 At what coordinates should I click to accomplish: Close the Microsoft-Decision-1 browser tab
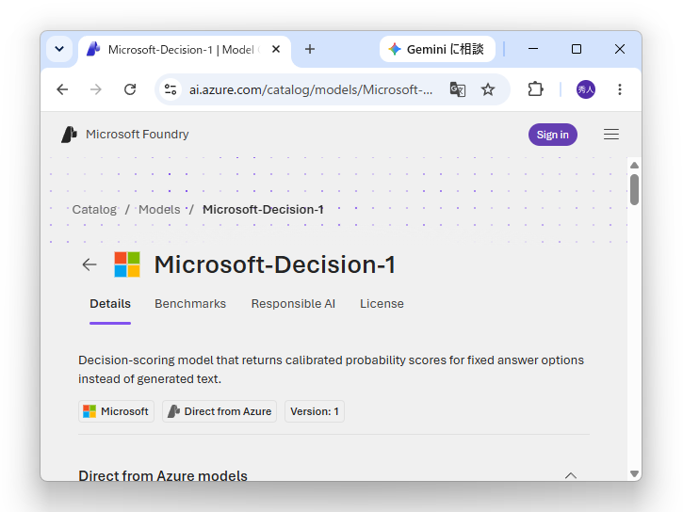pos(276,49)
